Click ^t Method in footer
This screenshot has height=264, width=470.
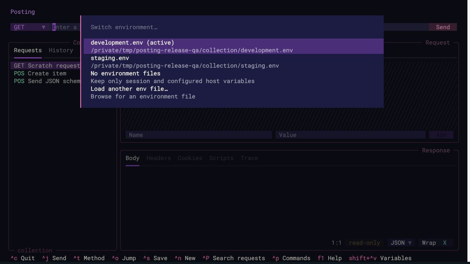(x=89, y=258)
